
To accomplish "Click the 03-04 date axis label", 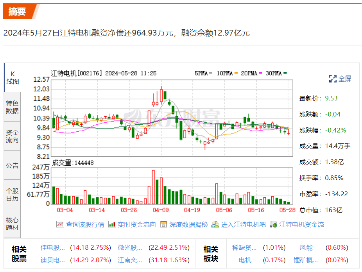I will coord(65,210).
